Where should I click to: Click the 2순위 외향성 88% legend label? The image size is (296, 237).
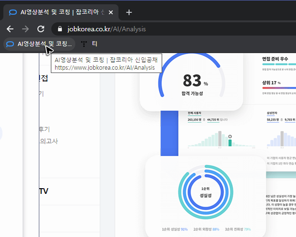[x=206, y=229]
